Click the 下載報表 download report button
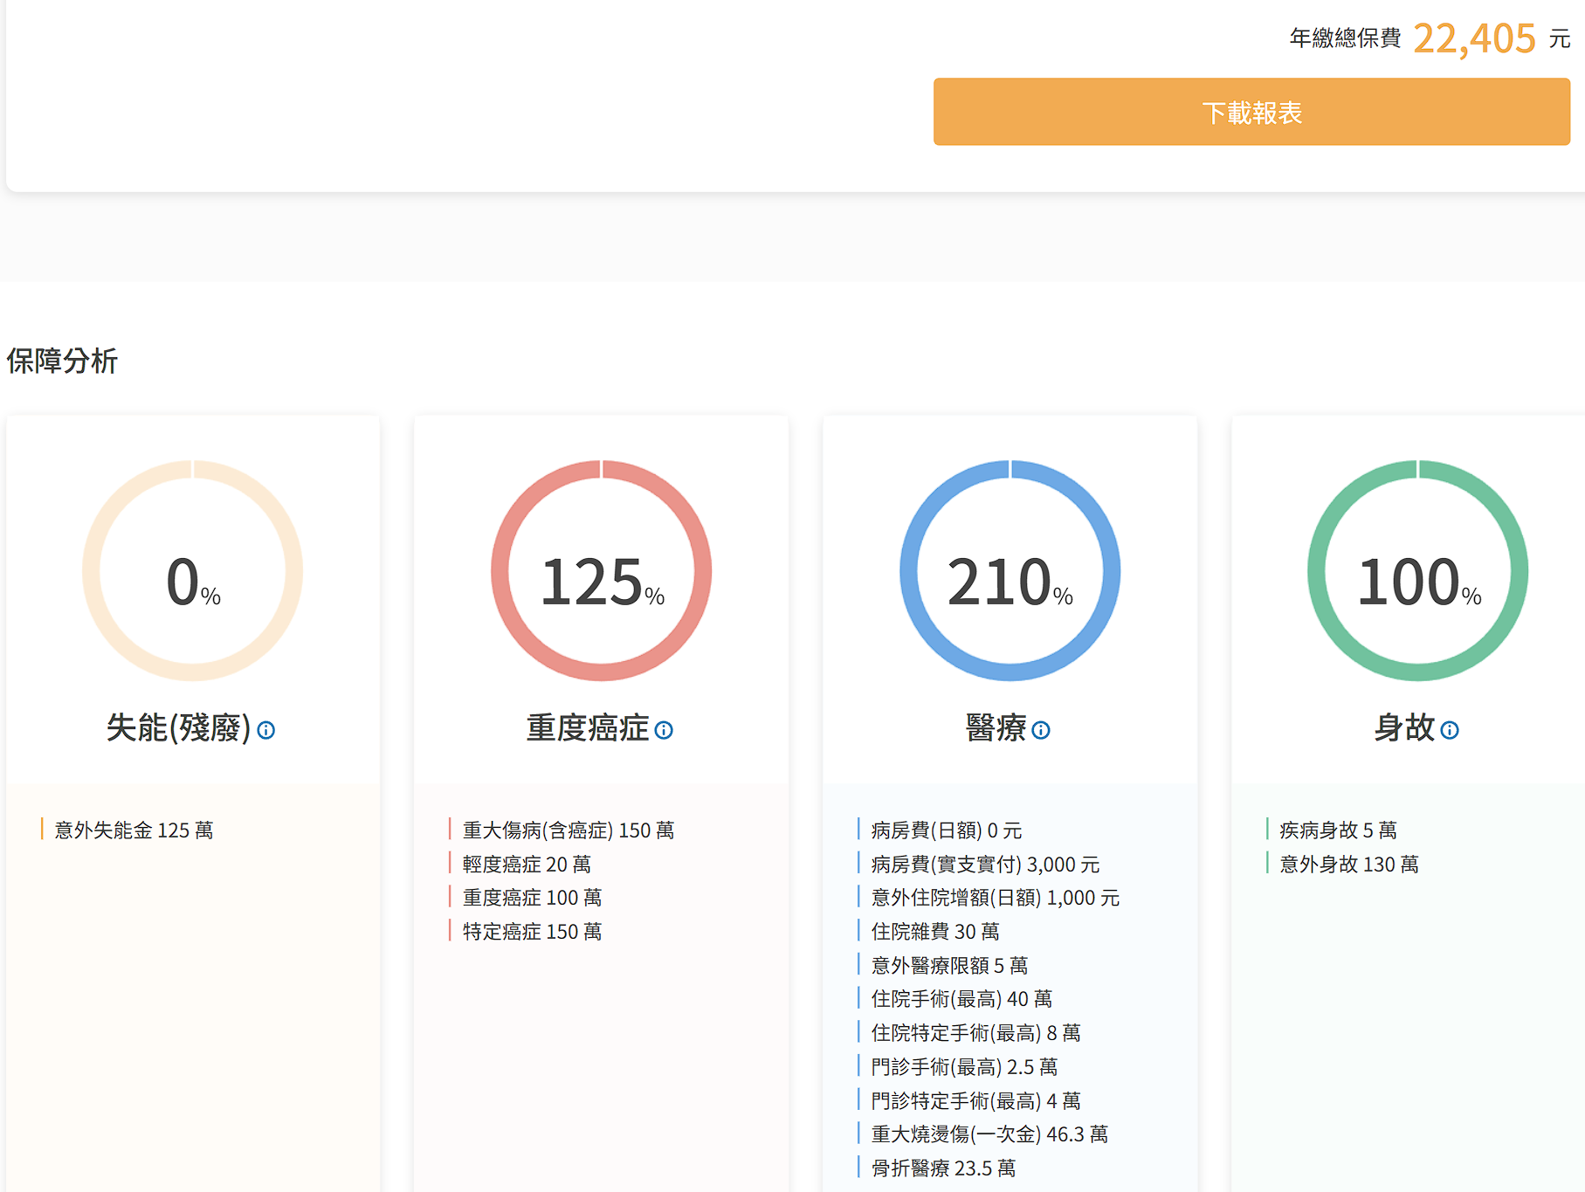The image size is (1585, 1192). point(1251,112)
